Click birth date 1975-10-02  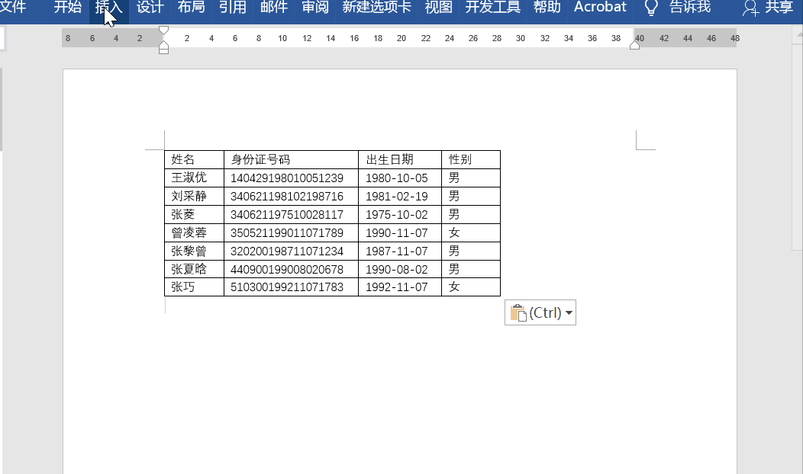(396, 215)
